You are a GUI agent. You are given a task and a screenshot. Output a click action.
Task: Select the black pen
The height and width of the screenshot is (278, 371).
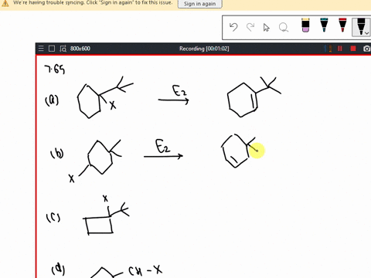(x=361, y=25)
